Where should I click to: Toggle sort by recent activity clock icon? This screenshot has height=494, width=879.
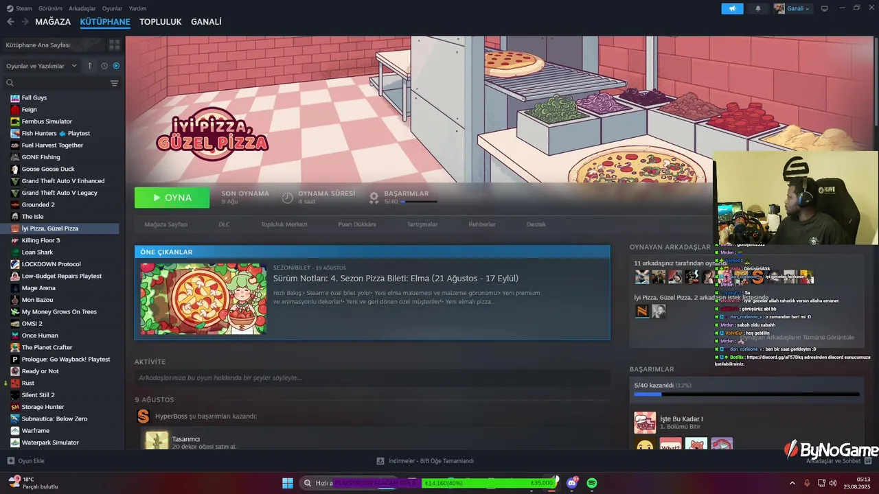[x=104, y=66]
